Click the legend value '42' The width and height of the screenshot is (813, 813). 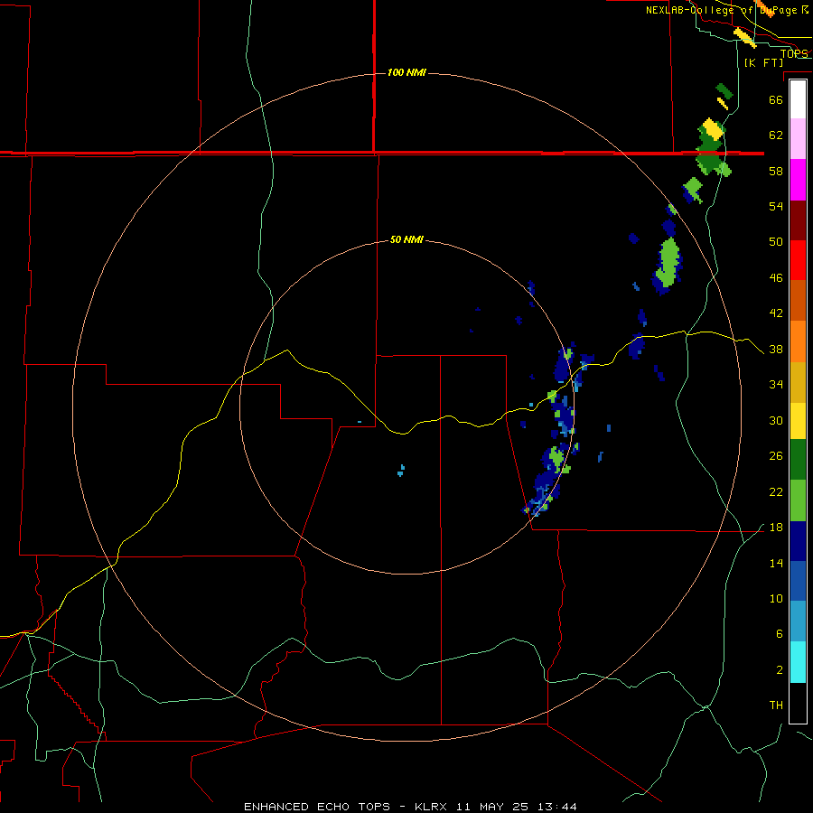pyautogui.click(x=776, y=313)
